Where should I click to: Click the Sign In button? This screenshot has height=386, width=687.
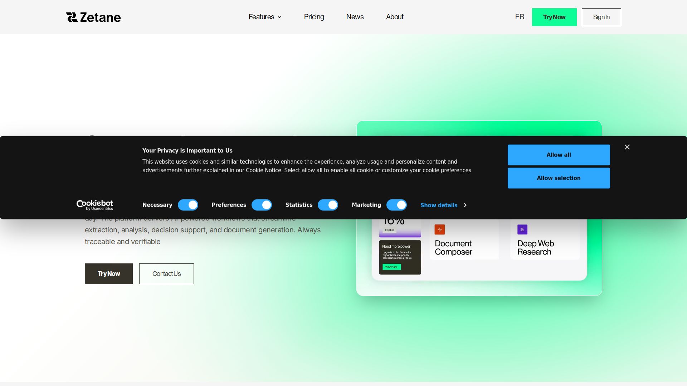(601, 17)
